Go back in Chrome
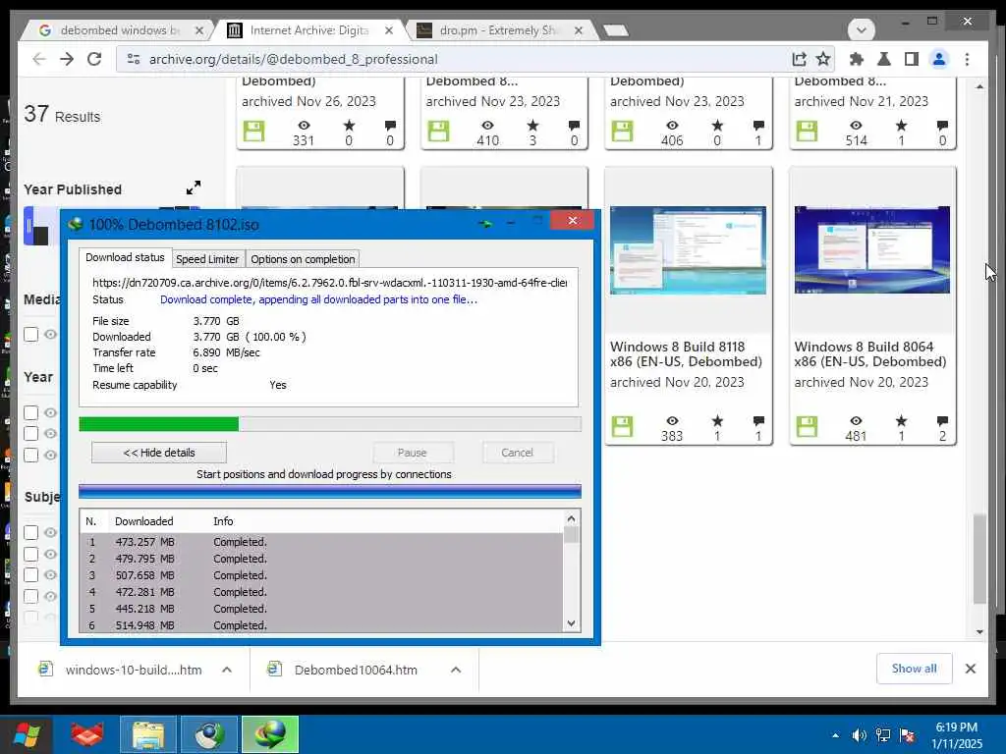1006x754 pixels. [39, 59]
